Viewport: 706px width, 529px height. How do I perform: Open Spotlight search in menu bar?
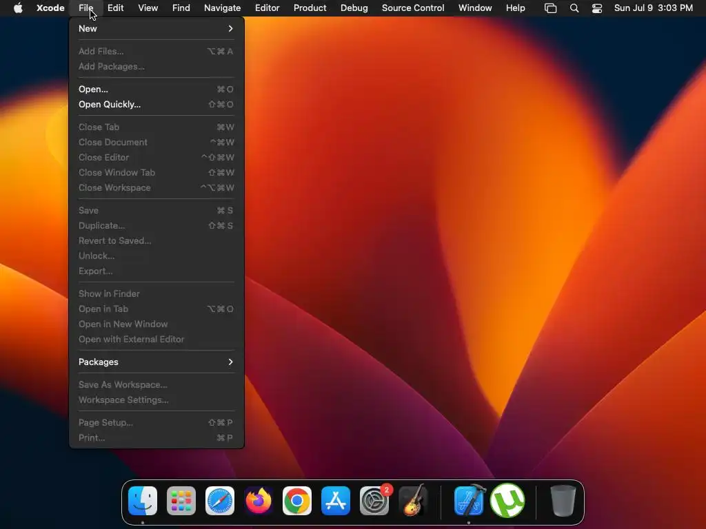pyautogui.click(x=574, y=8)
